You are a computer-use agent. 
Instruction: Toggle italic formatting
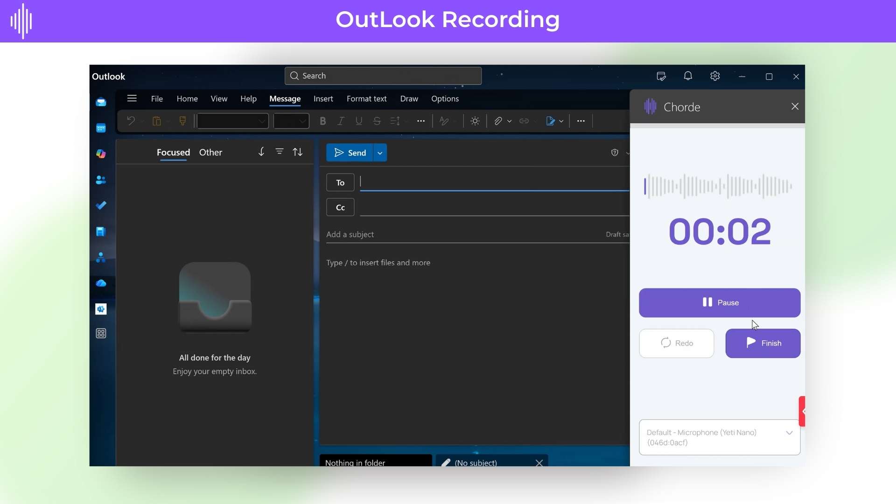(341, 121)
